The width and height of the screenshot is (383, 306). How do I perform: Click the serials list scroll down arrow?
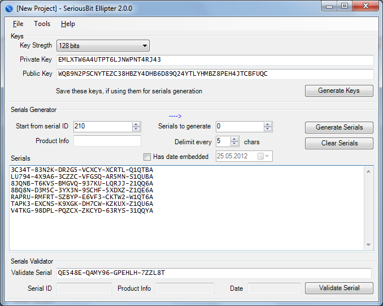368,244
